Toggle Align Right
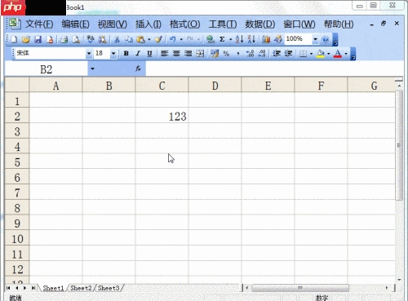 click(x=188, y=54)
